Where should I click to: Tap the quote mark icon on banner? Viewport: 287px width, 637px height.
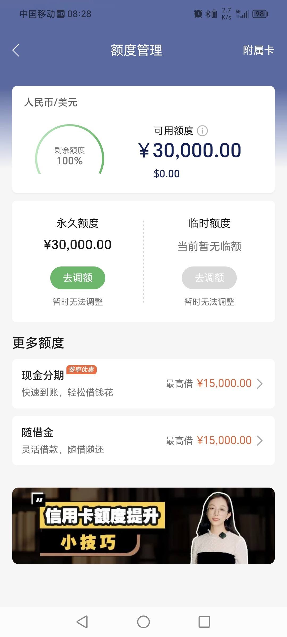[37, 499]
